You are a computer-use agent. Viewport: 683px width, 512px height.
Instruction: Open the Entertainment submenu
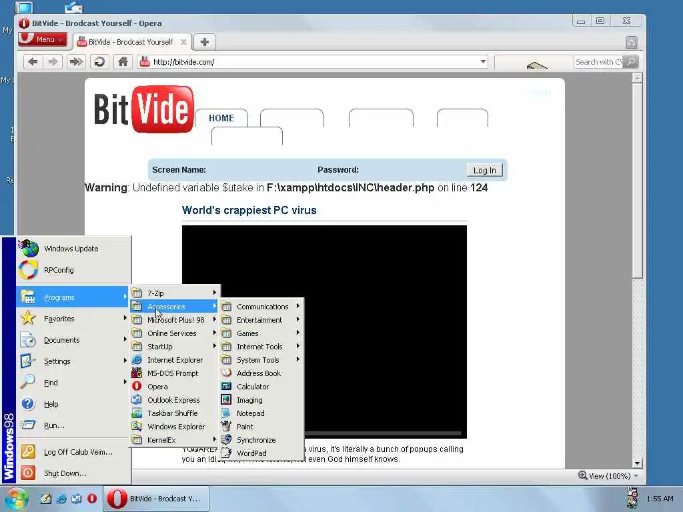point(261,320)
